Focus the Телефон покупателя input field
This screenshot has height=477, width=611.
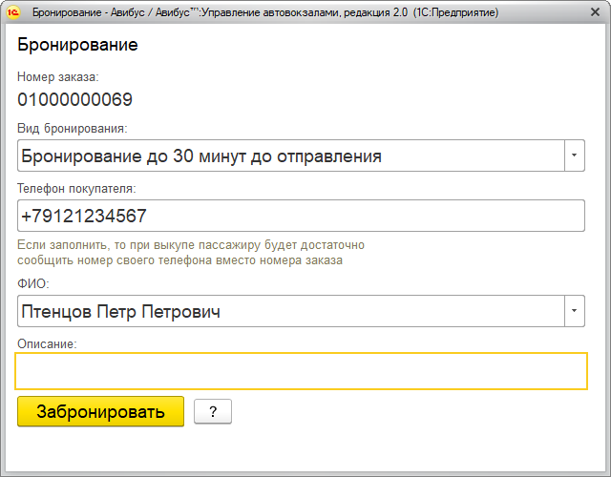pos(301,216)
